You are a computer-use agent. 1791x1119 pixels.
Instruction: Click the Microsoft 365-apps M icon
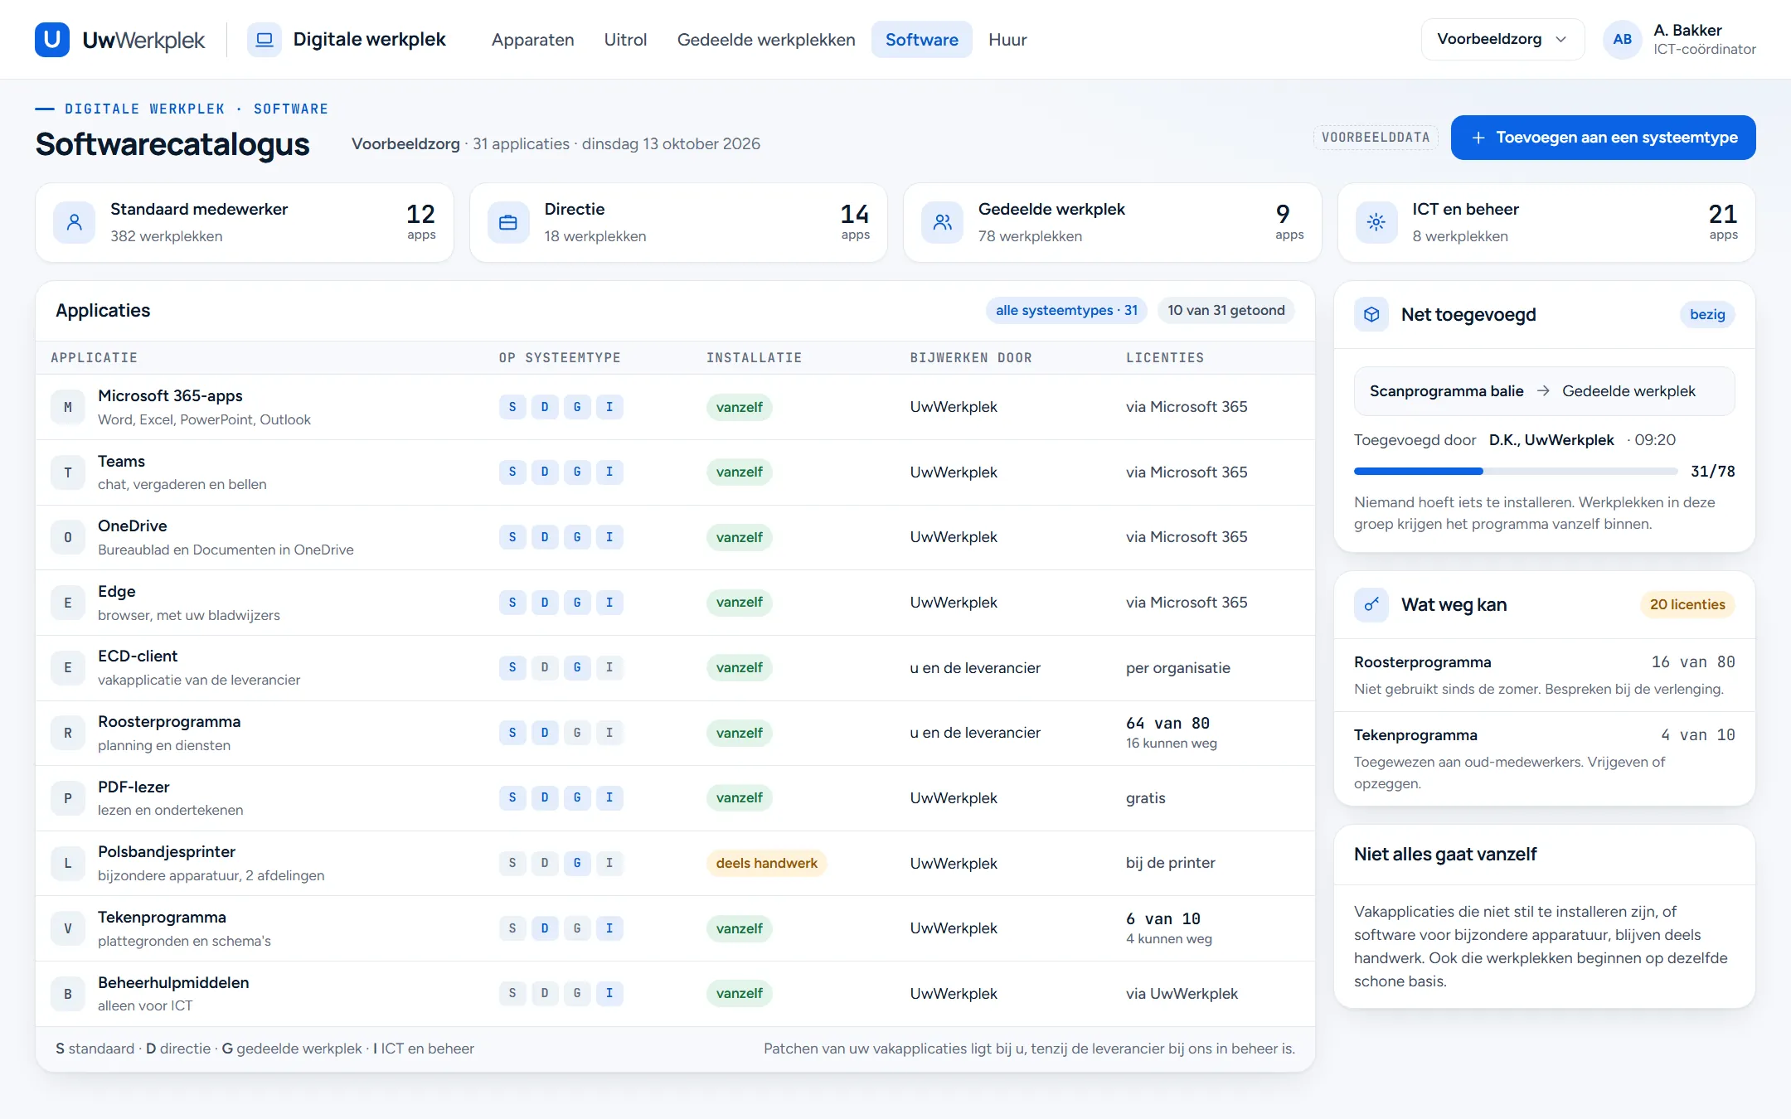[68, 407]
